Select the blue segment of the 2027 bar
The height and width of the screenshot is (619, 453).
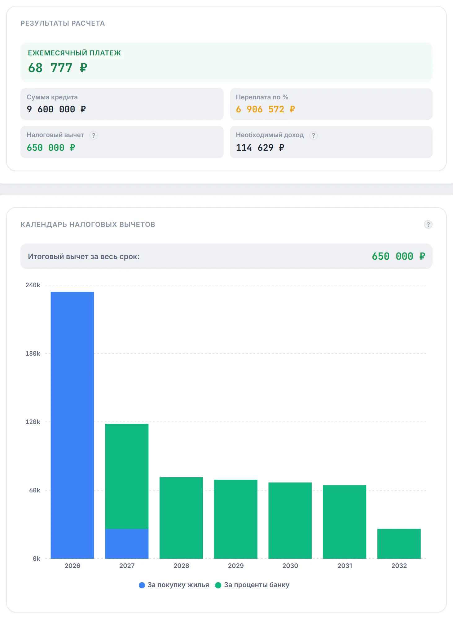point(127,544)
